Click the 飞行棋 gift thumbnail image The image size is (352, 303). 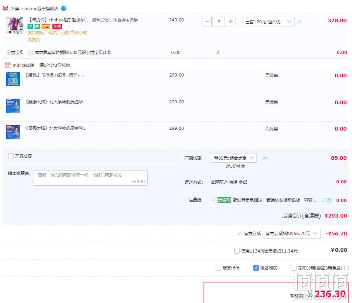pos(13,79)
